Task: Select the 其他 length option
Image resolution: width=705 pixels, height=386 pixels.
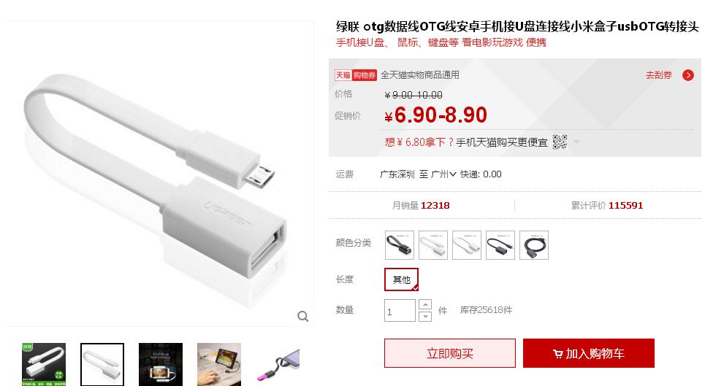Action: tap(402, 279)
